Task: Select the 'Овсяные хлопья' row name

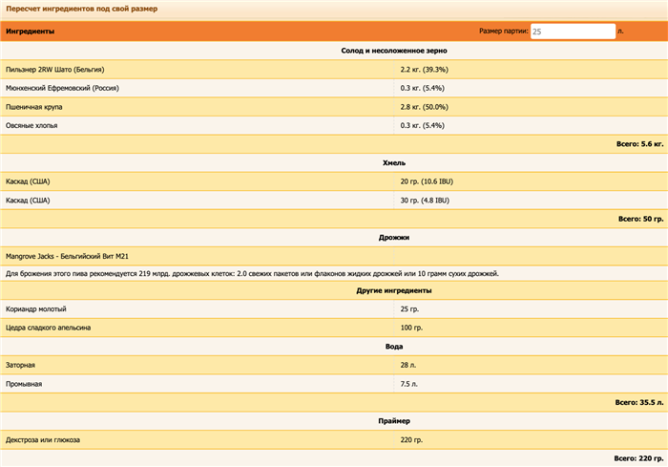Action: pos(31,125)
